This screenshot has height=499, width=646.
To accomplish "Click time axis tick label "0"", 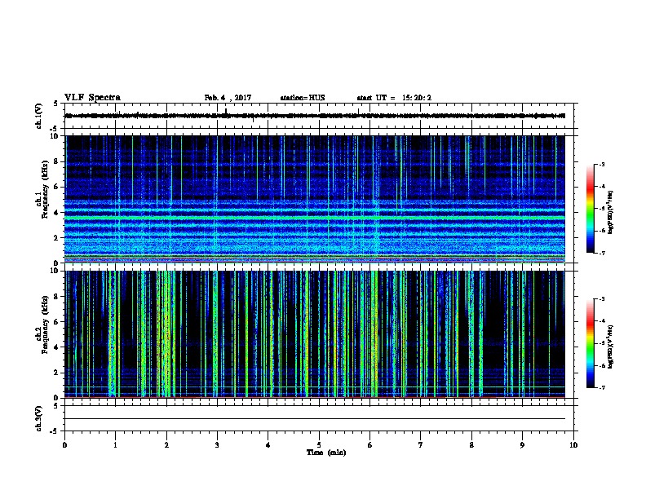I will pos(64,445).
